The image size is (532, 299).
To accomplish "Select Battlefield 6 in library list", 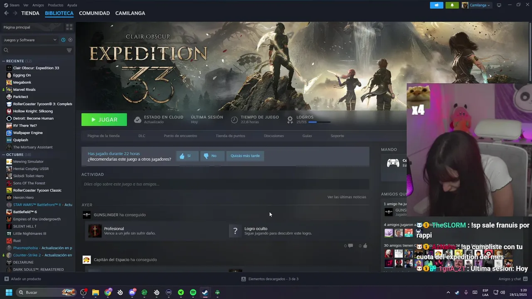I will pos(25,212).
